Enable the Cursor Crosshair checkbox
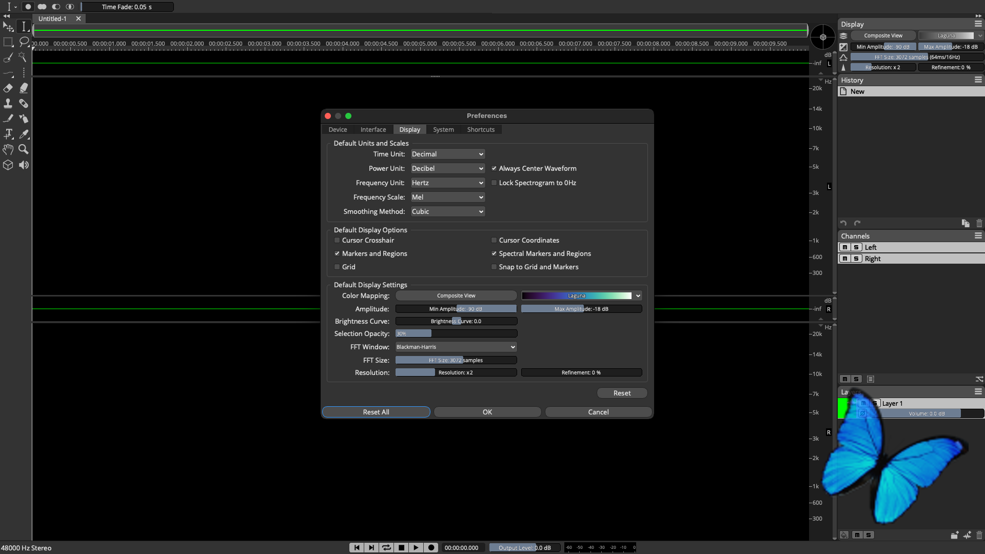Screen dimensions: 985x554 [x=337, y=240]
